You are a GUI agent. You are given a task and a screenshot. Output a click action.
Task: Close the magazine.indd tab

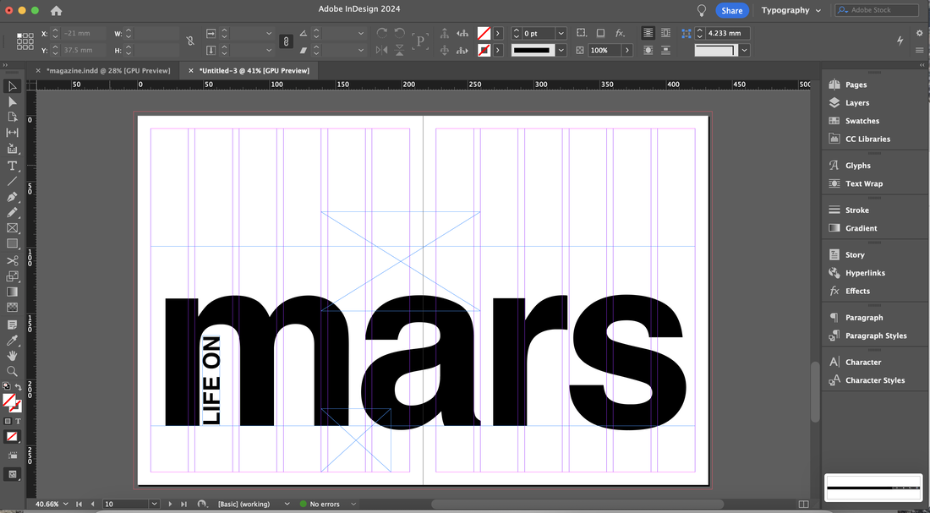(38, 71)
